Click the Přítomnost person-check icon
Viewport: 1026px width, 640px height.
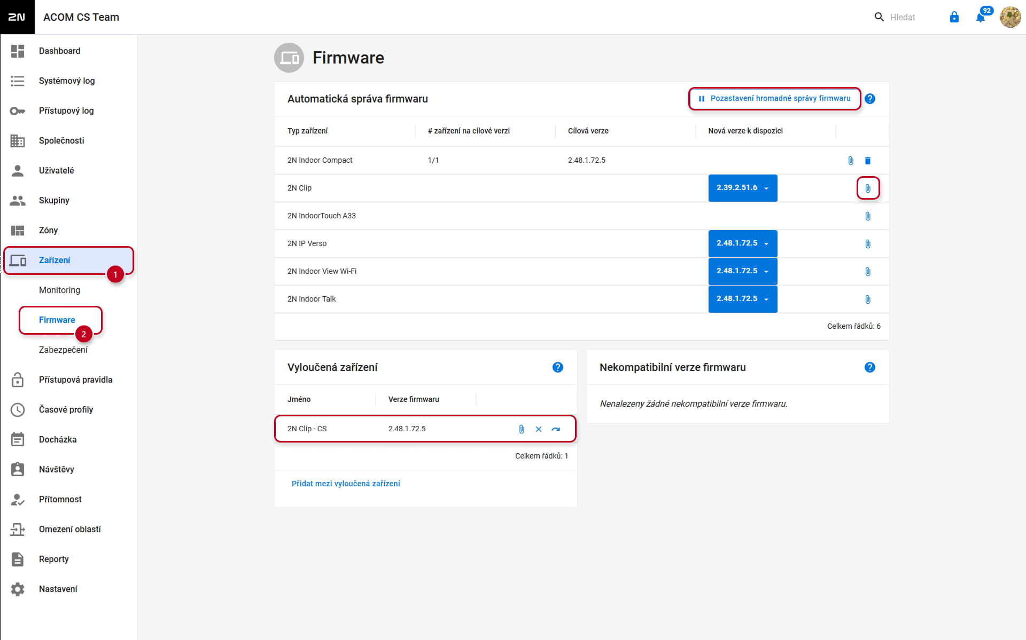[18, 500]
